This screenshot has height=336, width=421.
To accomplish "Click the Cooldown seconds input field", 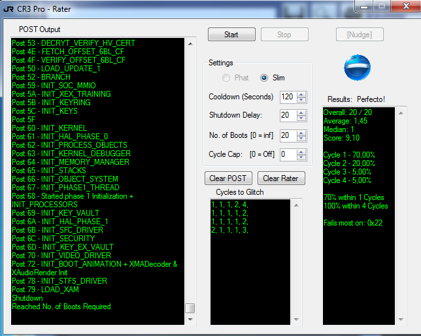I will 287,97.
